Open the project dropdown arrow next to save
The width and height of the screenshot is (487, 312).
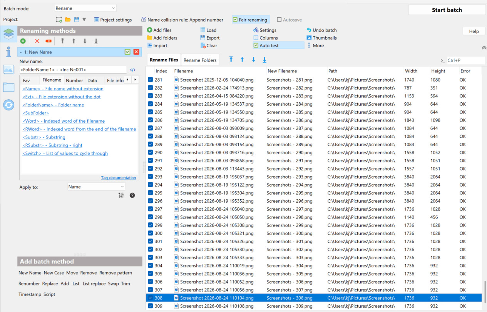tap(84, 20)
